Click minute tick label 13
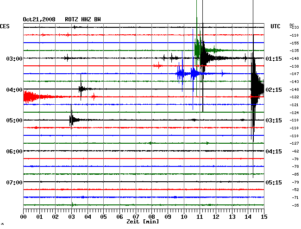Screen dimensions: 301x229 click(232, 217)
